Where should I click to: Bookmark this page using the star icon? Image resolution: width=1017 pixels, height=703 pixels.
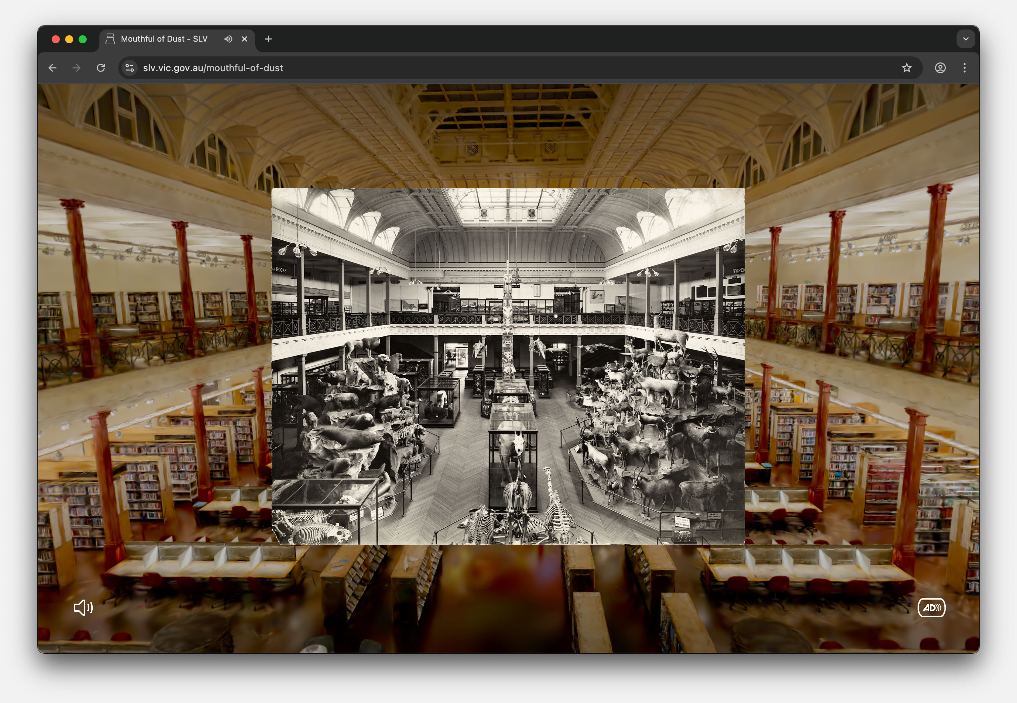click(x=907, y=67)
